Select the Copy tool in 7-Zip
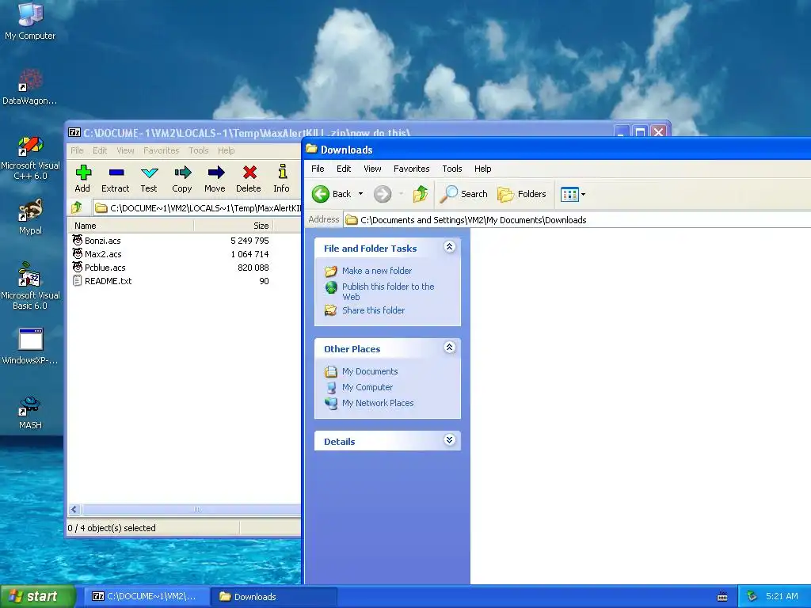 (x=182, y=179)
